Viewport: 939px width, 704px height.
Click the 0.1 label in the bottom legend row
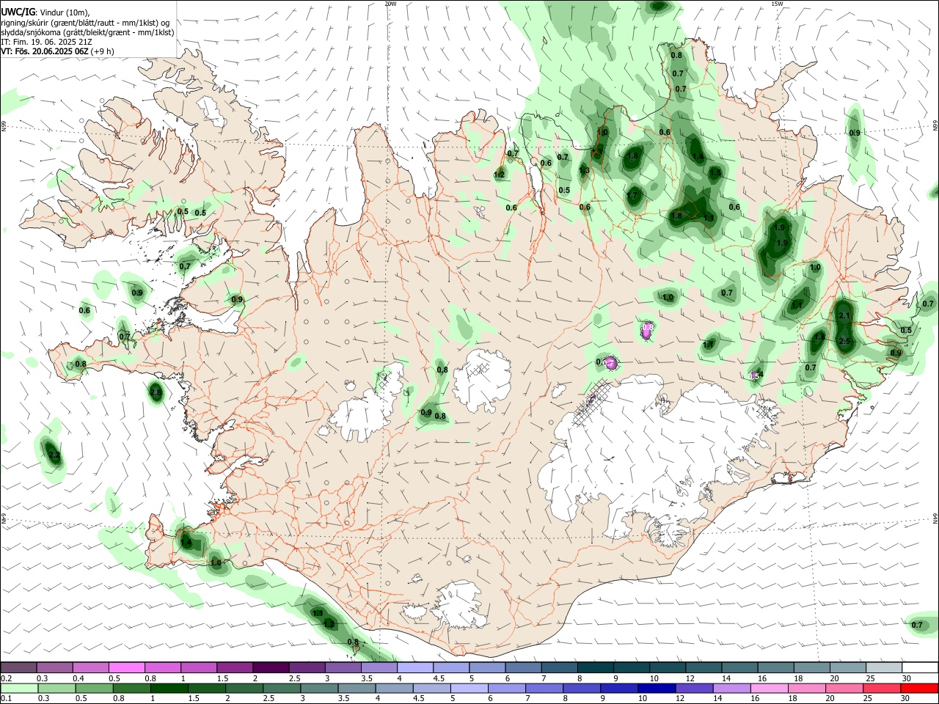coord(7,698)
